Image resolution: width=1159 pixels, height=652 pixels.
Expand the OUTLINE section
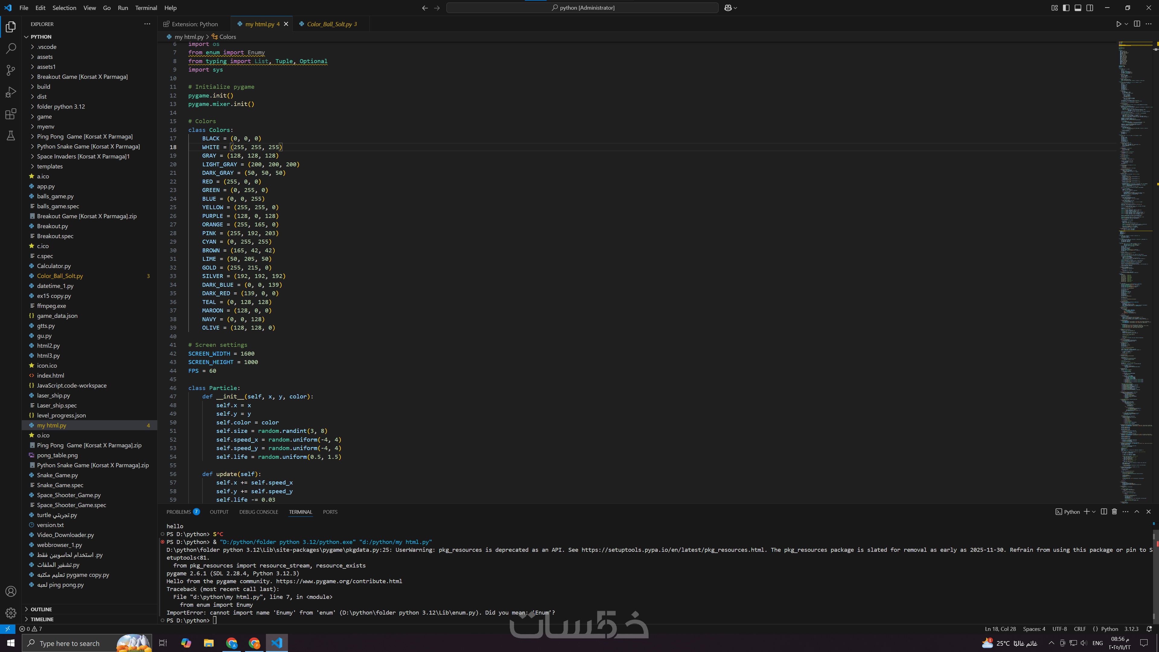point(41,609)
